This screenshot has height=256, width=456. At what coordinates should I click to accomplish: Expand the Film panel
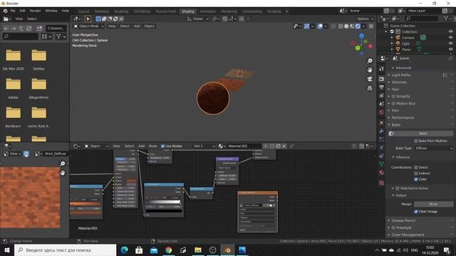(395, 111)
